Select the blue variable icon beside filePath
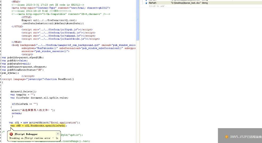Viewport: 262px width, 143px height. click(146, 3)
